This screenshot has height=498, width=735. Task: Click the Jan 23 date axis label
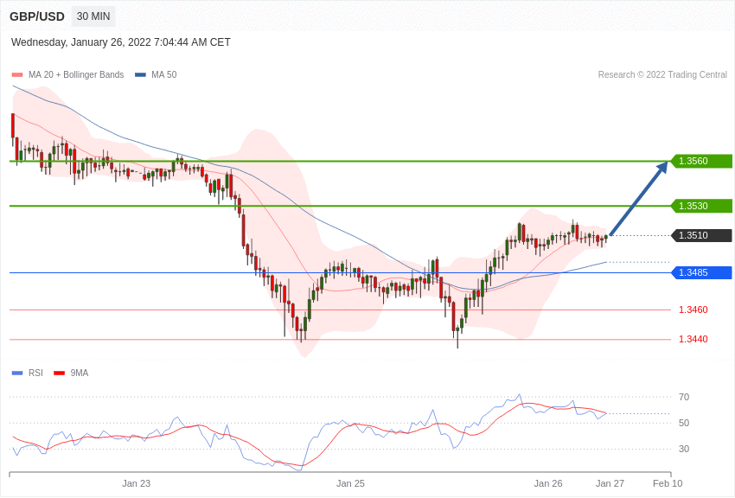point(137,483)
